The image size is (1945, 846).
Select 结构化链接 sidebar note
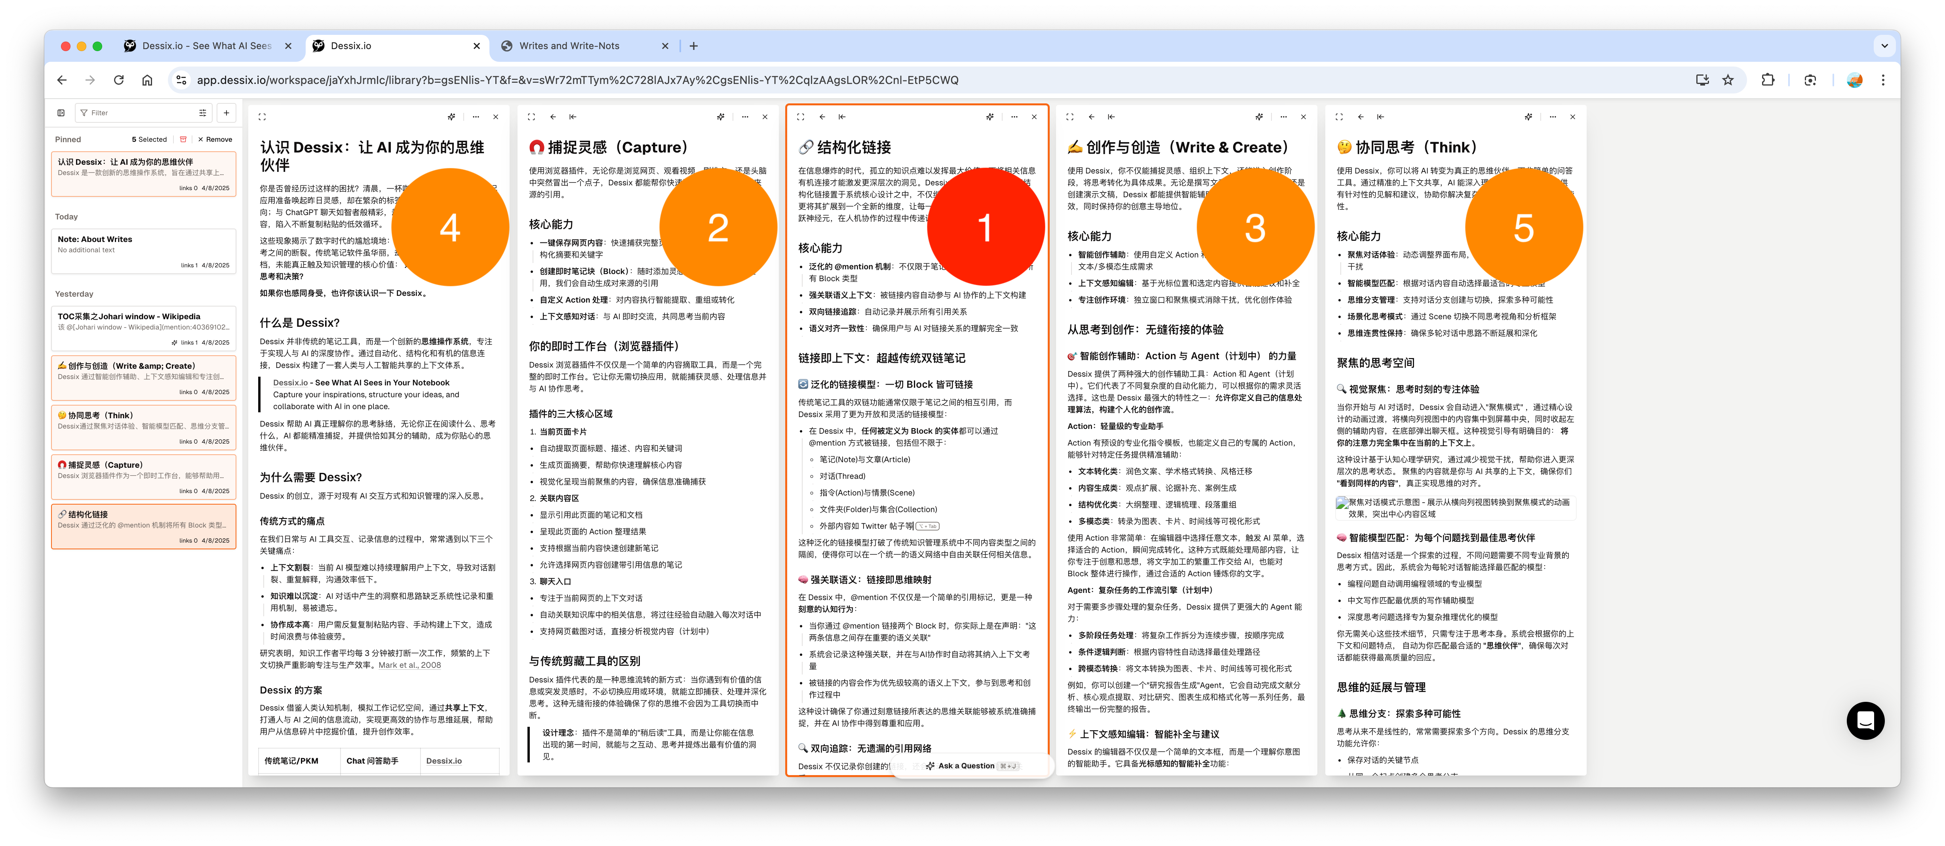143,526
